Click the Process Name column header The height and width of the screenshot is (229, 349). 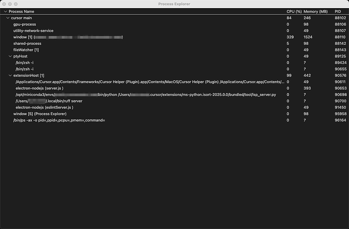click(x=21, y=11)
